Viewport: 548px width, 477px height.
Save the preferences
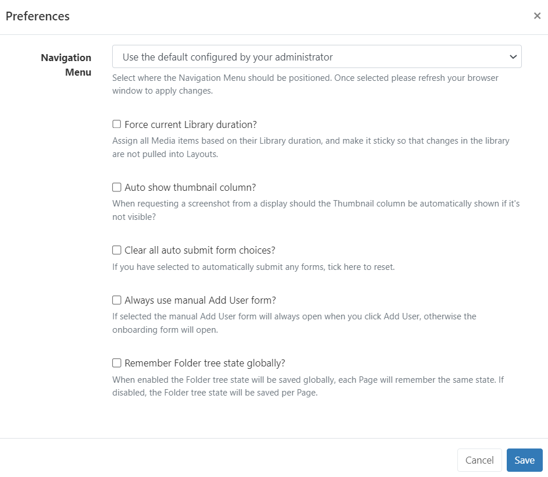coord(524,460)
